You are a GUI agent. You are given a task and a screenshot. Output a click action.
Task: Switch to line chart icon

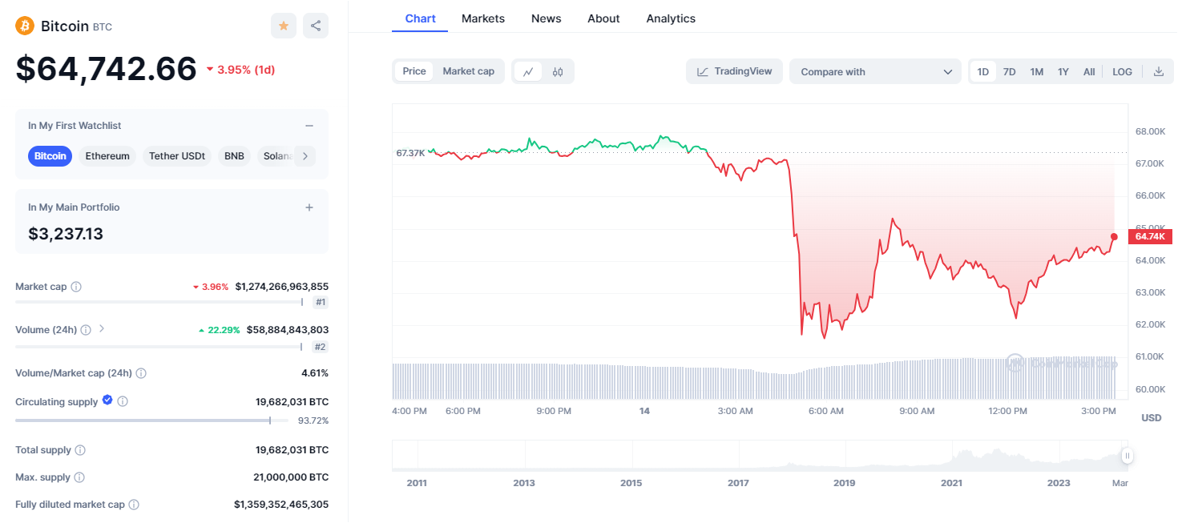pos(528,71)
